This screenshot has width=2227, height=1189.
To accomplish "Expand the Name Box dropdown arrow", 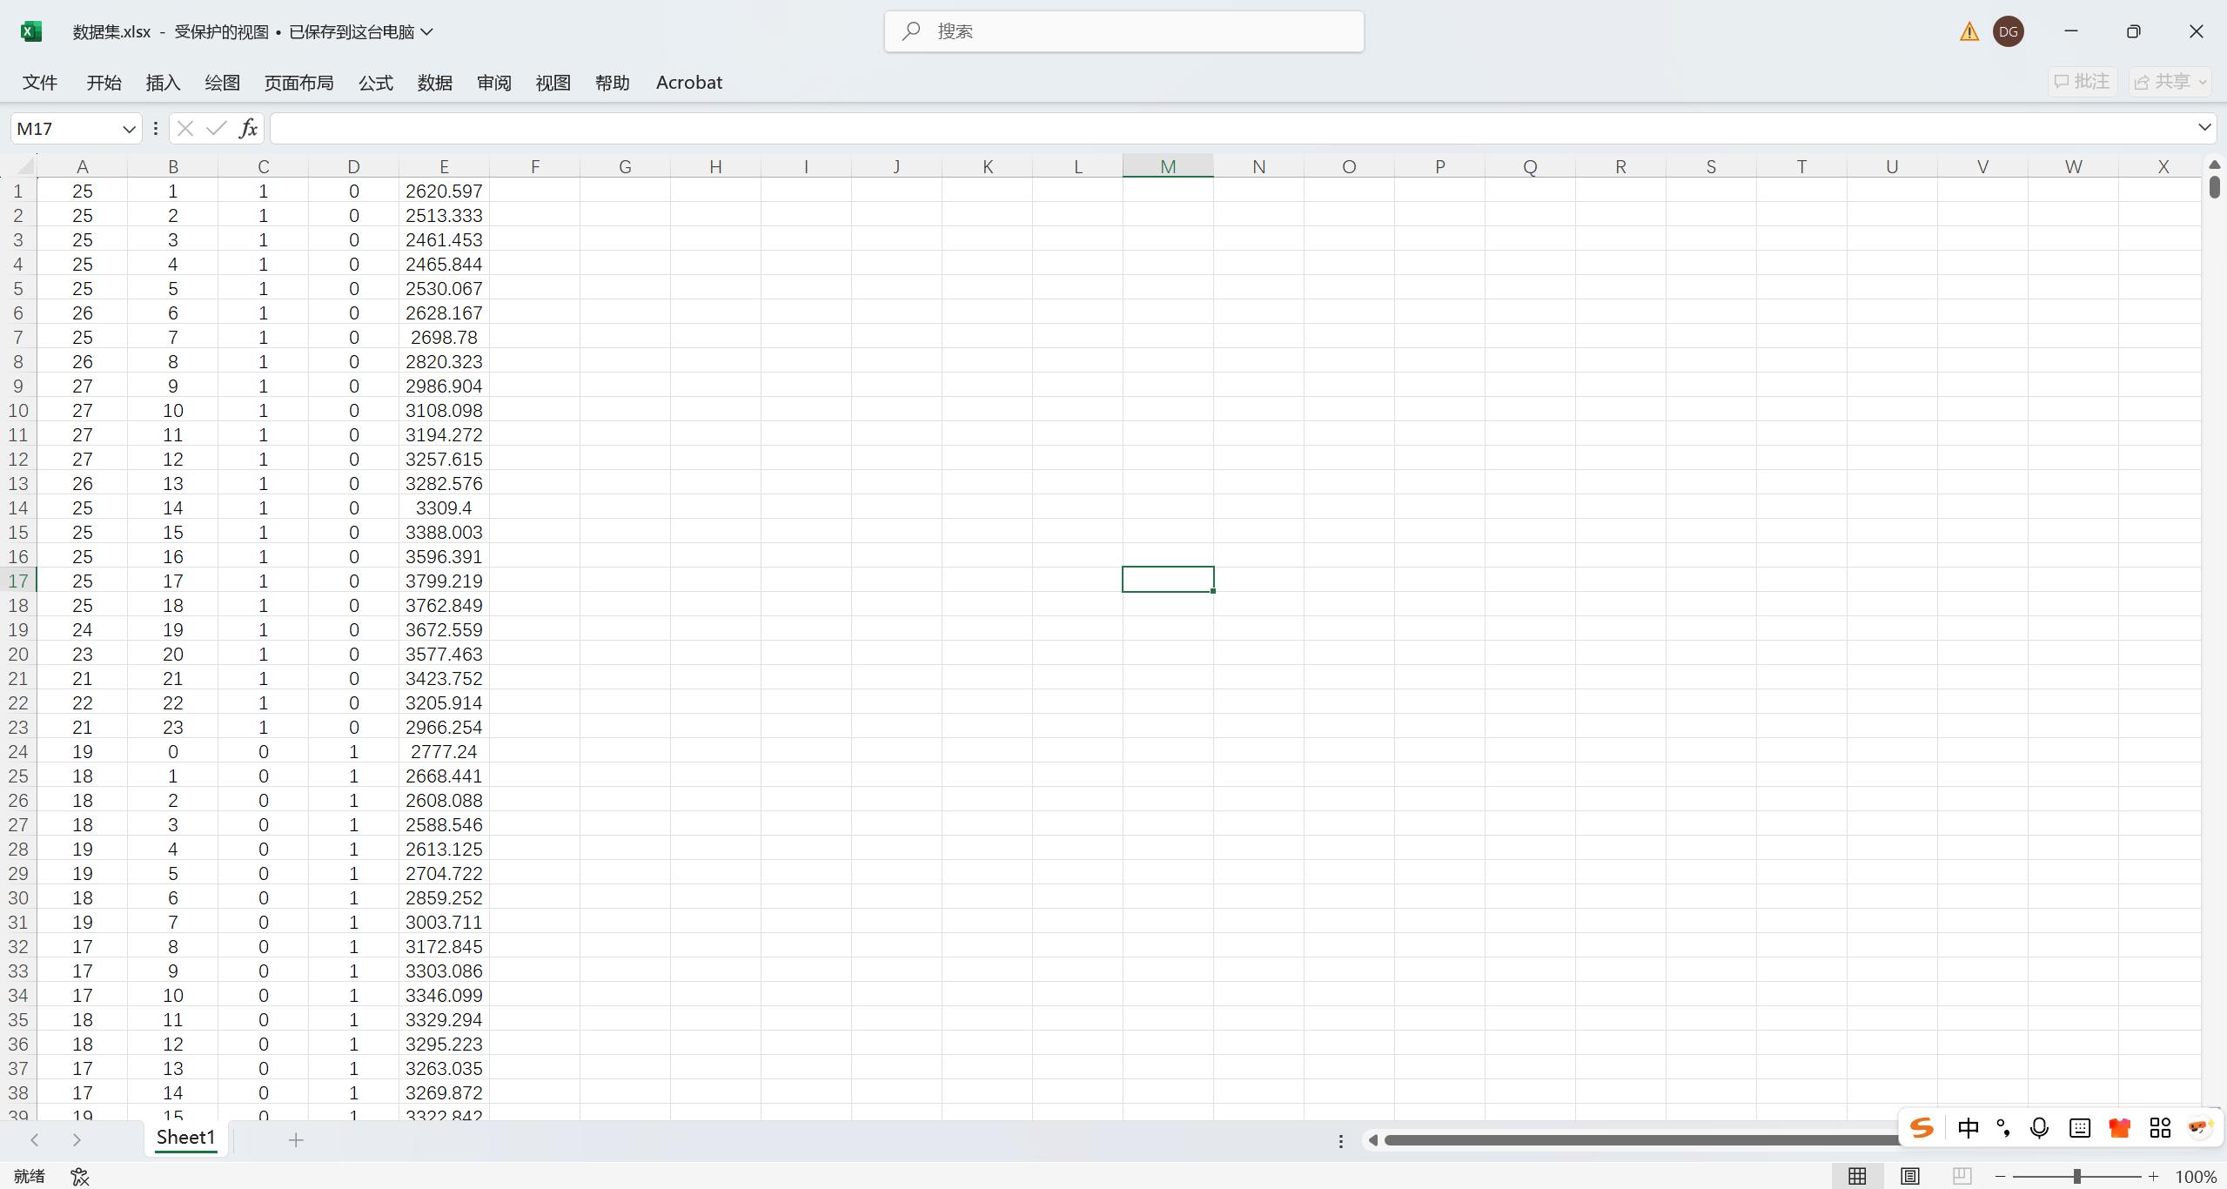I will tap(129, 129).
